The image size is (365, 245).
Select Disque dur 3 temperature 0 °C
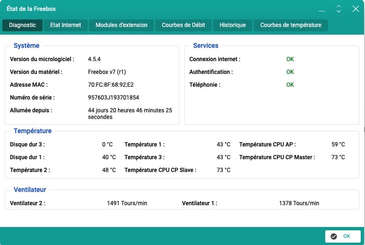click(107, 145)
